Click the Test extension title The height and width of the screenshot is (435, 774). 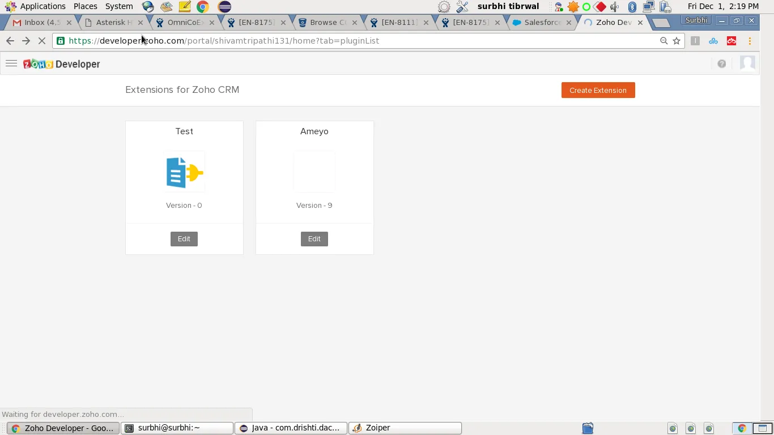pyautogui.click(x=184, y=131)
